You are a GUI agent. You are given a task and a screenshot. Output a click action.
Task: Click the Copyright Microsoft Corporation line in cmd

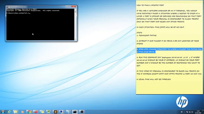coord(33,11)
